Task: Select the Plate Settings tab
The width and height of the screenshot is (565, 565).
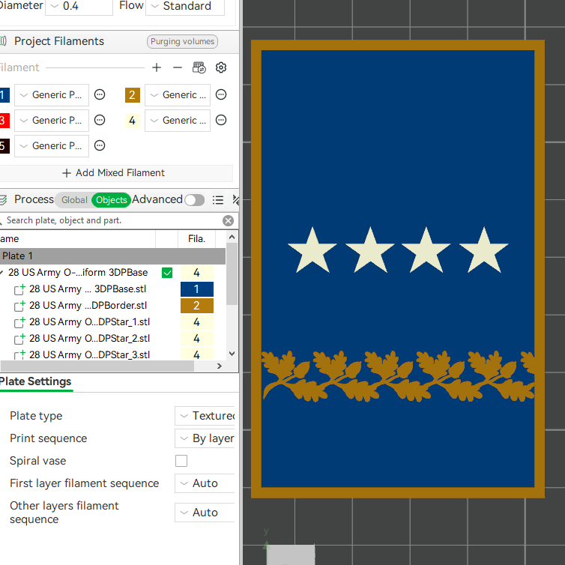Action: pos(35,381)
